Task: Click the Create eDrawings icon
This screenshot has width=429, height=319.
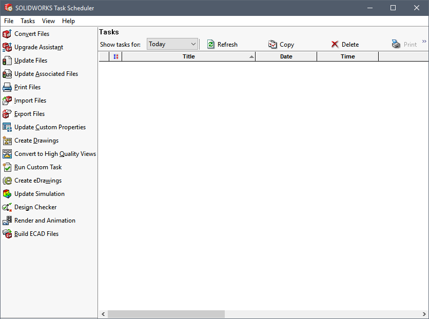Action: tap(7, 181)
